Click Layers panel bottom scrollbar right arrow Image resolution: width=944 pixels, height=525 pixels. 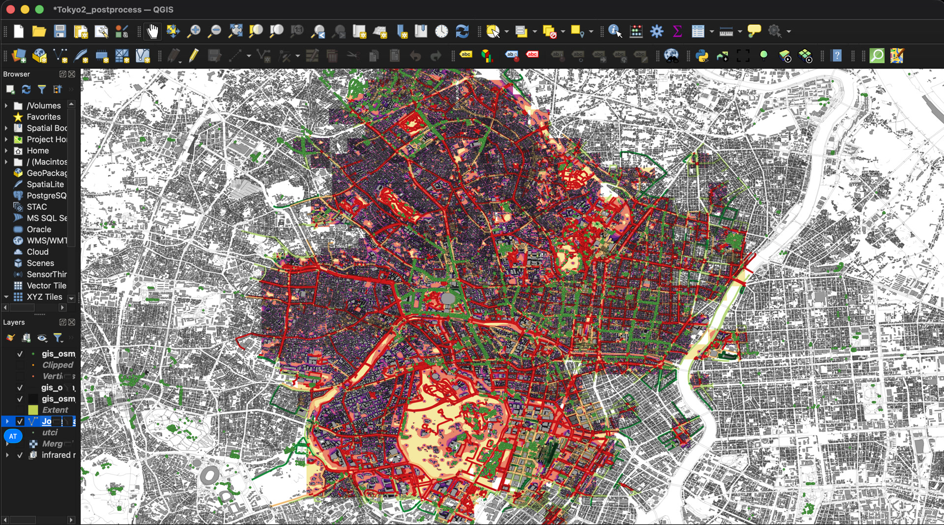pyautogui.click(x=71, y=520)
